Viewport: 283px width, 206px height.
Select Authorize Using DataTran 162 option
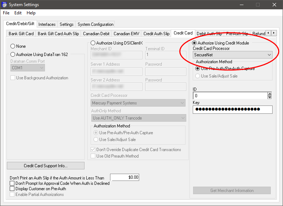pos(13,55)
